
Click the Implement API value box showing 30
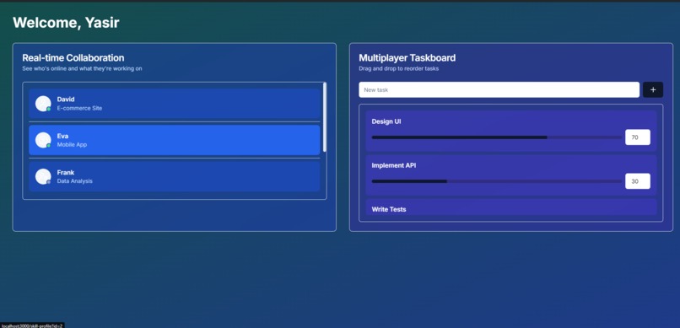tap(638, 181)
